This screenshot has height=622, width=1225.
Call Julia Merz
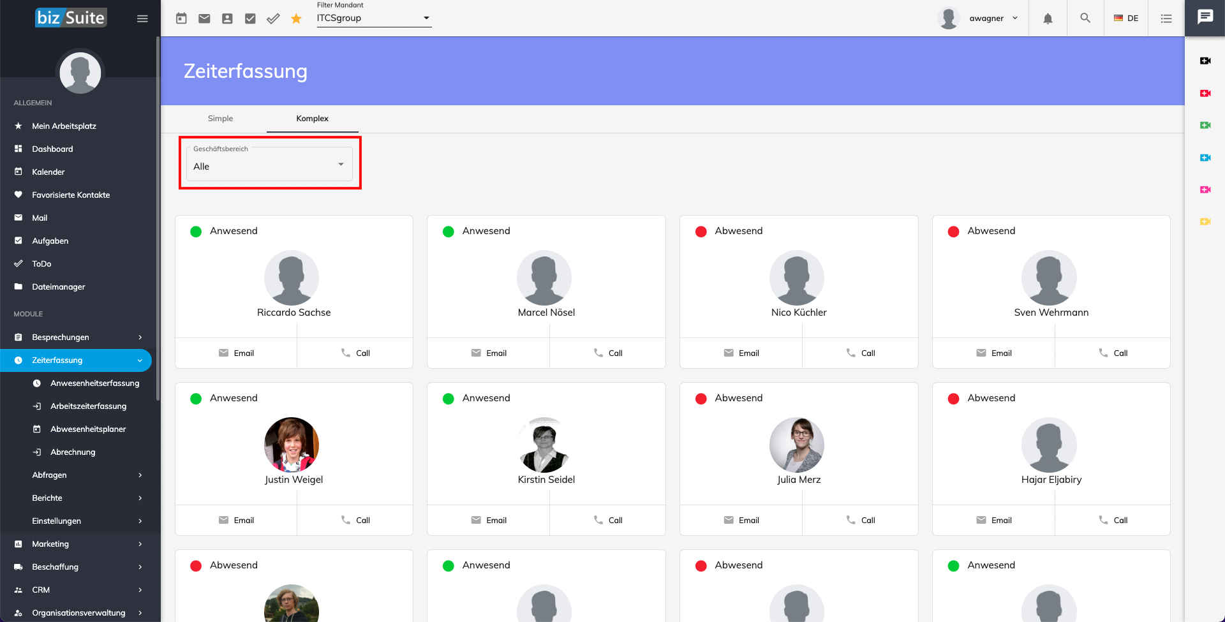point(860,520)
